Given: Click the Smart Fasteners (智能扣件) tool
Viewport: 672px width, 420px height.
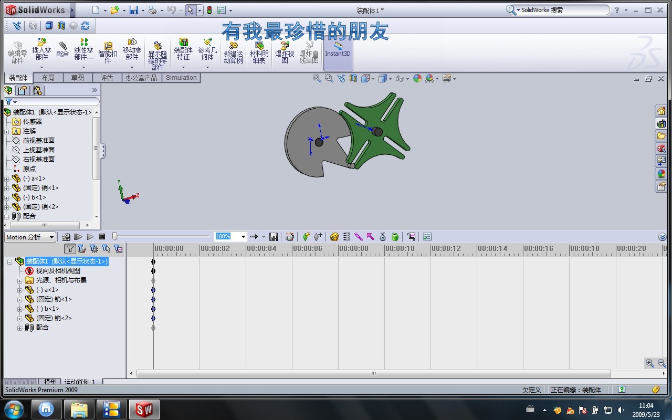Looking at the screenshot, I should pos(108,52).
